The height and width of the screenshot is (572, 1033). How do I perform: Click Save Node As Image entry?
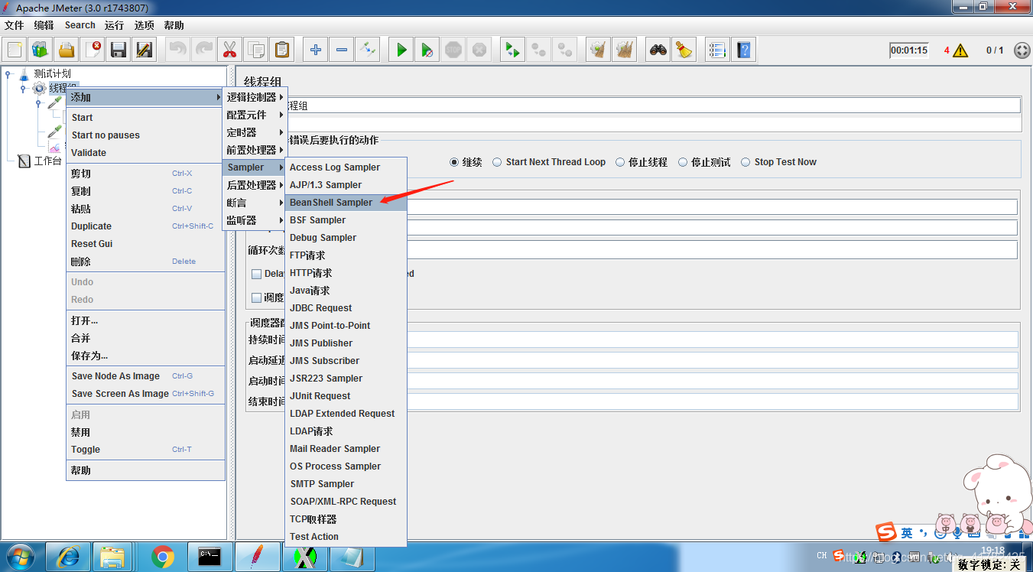pos(146,376)
